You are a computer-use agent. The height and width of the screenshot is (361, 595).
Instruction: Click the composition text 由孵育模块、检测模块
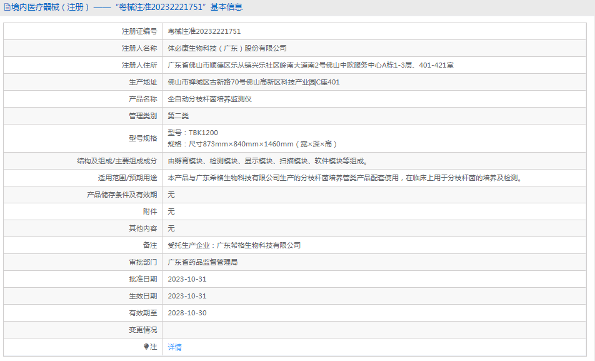pyautogui.click(x=268, y=161)
